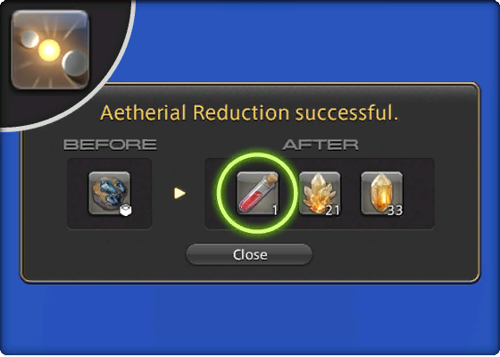Select the single fire crystal item icon
The width and height of the screenshot is (500, 357).
[382, 193]
